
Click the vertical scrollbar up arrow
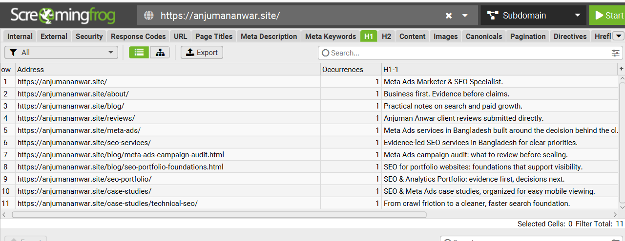(622, 78)
